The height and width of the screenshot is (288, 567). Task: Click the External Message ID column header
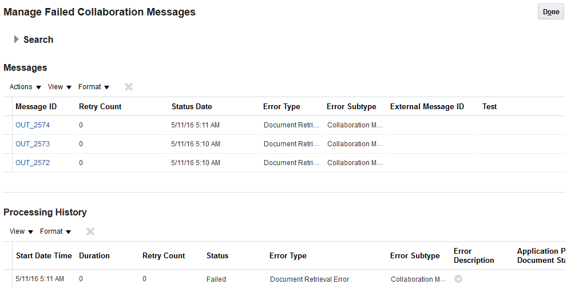[x=427, y=106]
